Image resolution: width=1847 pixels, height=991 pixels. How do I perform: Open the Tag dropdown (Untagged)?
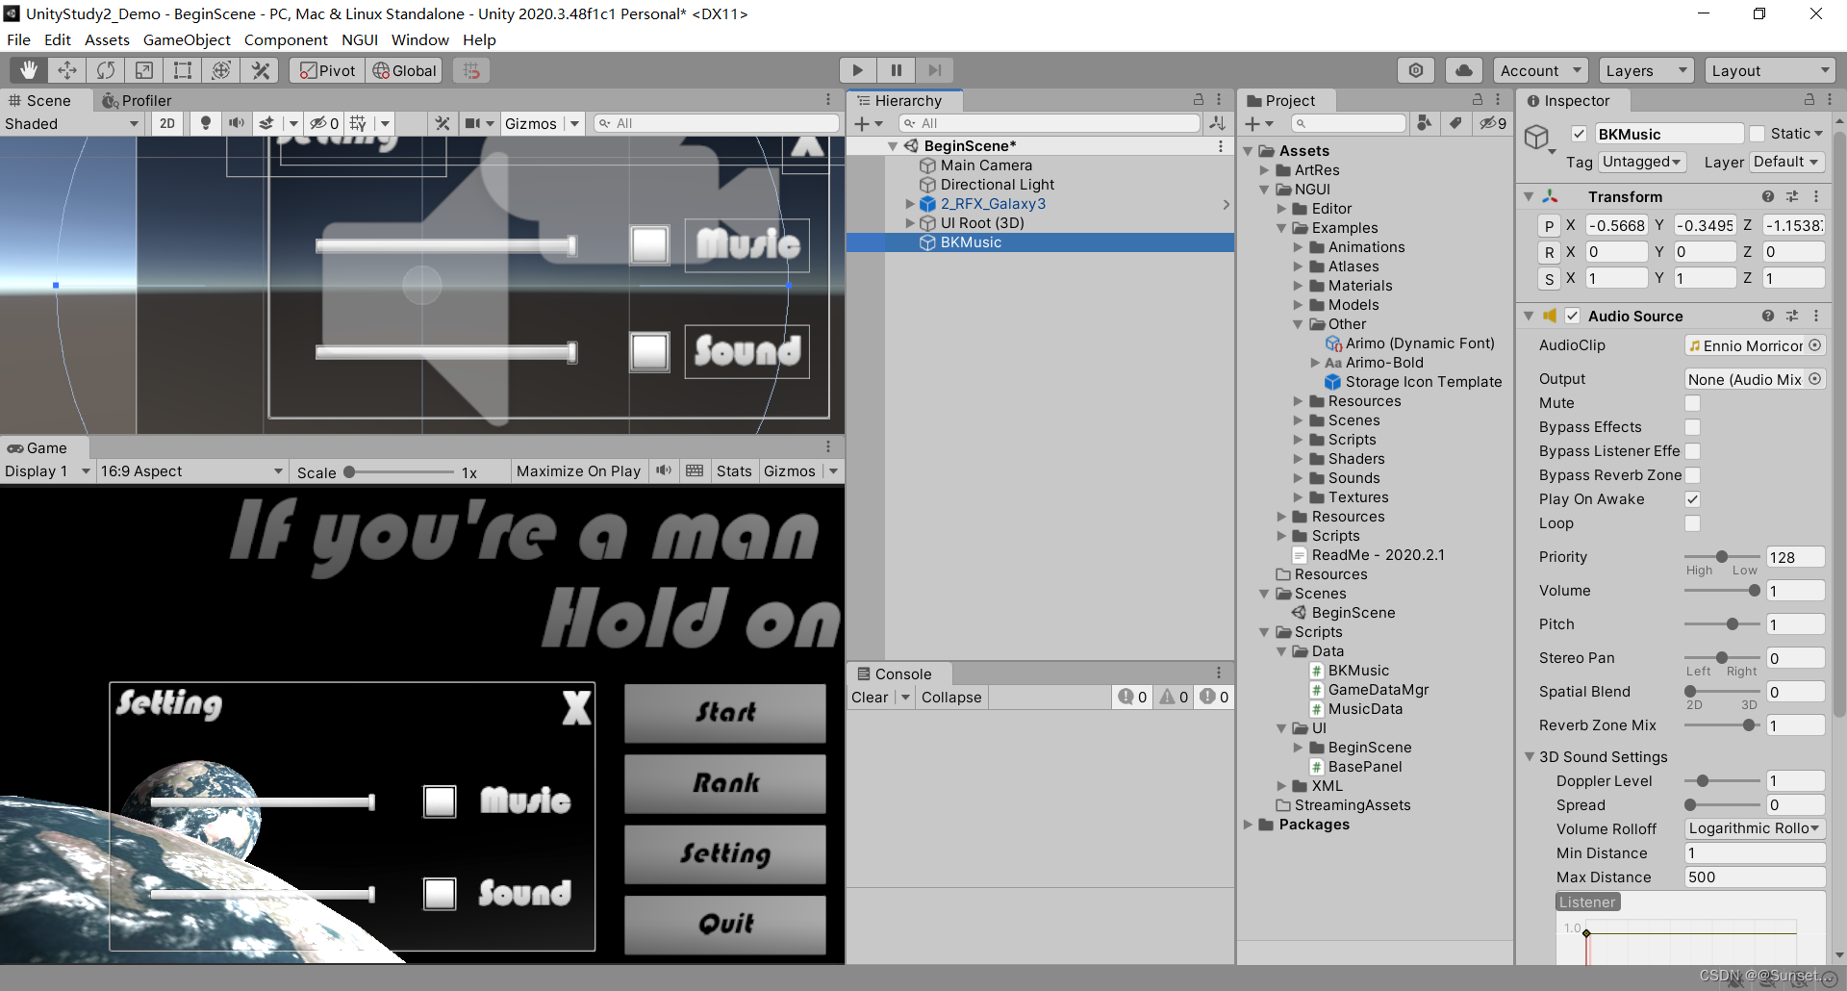(1641, 162)
